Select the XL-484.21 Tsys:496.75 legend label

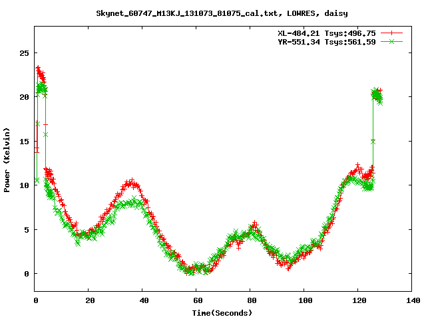click(327, 33)
